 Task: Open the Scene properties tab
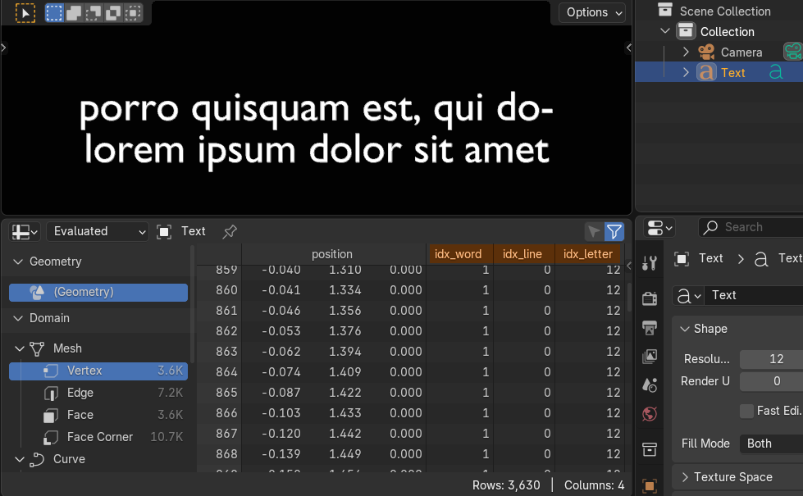[x=650, y=385]
